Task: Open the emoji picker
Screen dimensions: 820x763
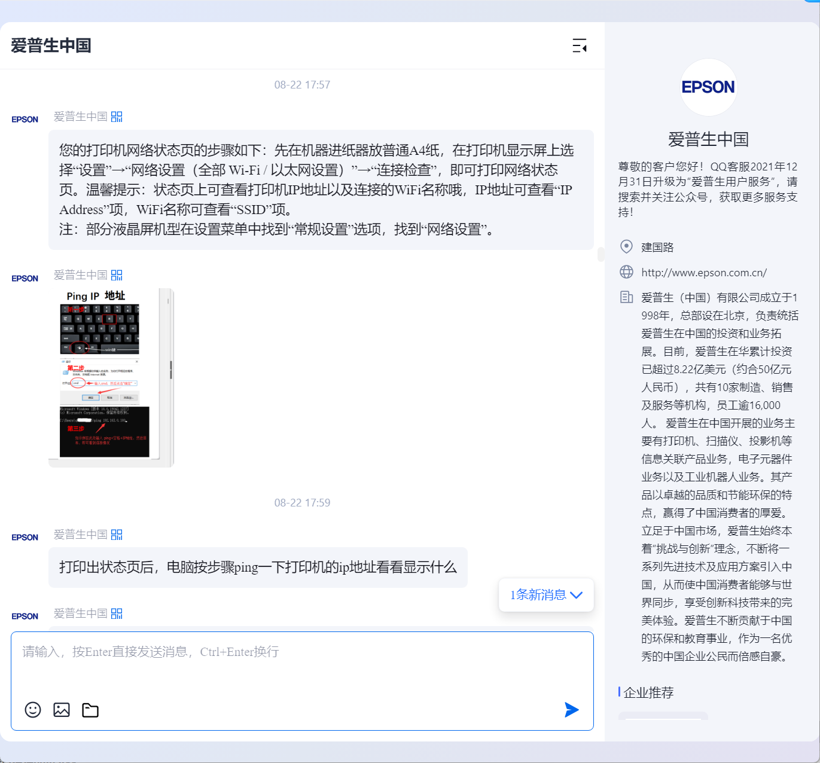Action: 33,710
